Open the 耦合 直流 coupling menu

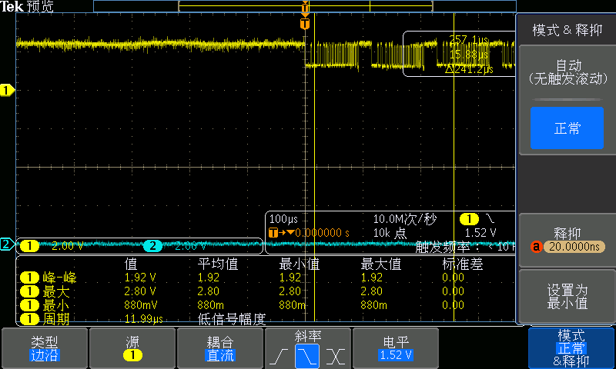(220, 348)
